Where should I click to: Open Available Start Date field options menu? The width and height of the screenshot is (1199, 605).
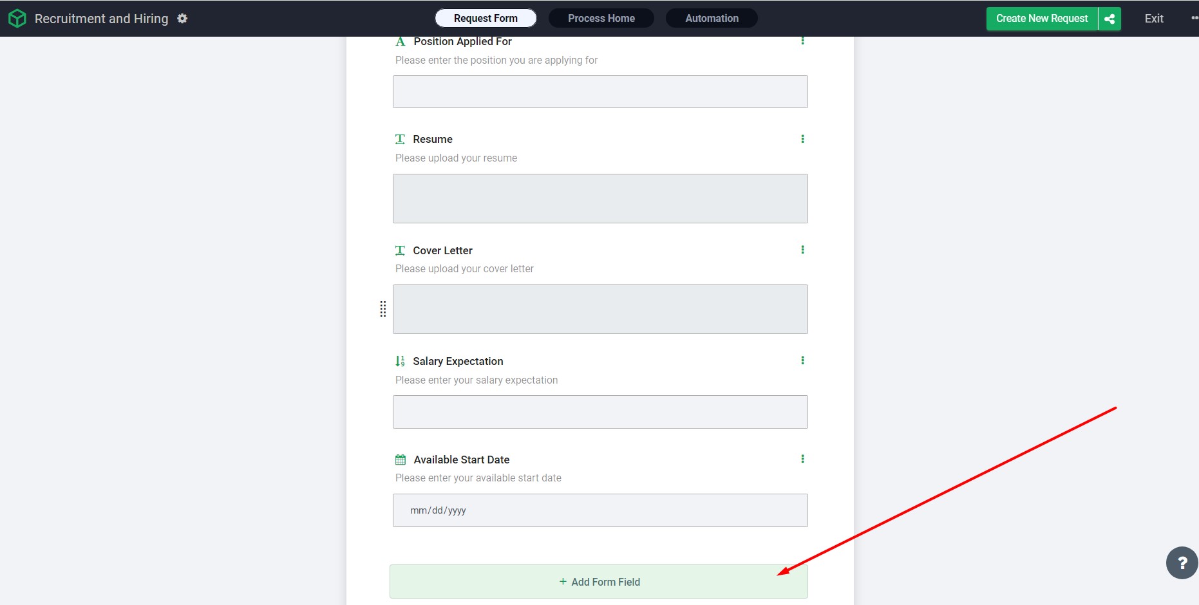coord(802,459)
